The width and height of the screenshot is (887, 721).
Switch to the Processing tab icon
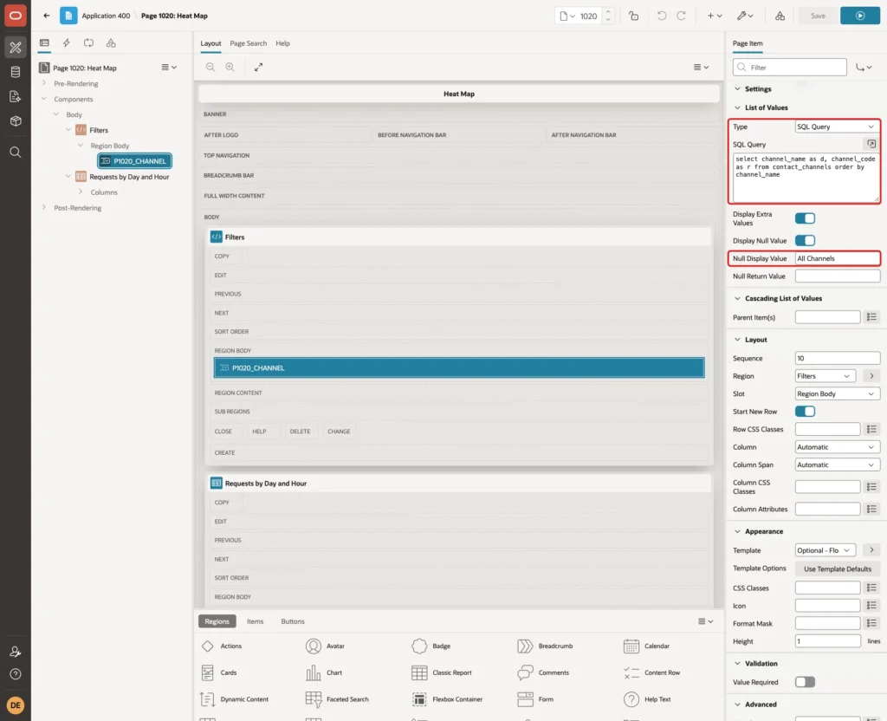(88, 43)
